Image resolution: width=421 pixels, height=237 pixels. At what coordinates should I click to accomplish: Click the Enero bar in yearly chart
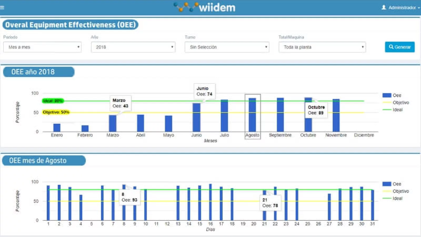click(57, 127)
